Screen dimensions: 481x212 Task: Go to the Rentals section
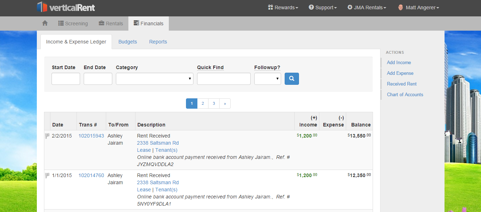111,24
